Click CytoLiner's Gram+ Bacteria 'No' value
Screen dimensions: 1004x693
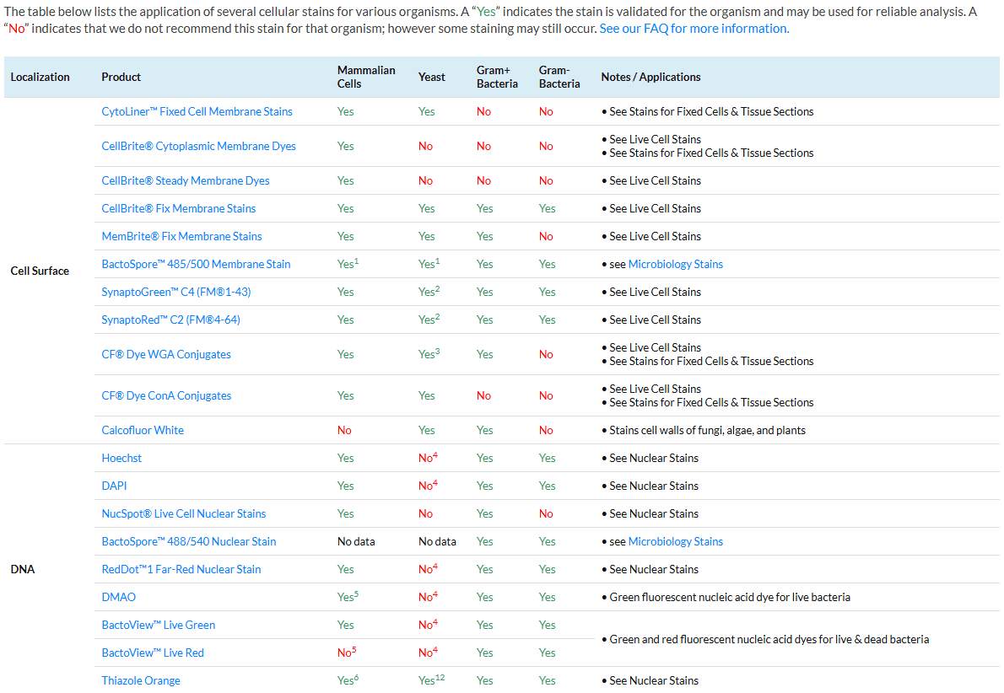point(483,111)
